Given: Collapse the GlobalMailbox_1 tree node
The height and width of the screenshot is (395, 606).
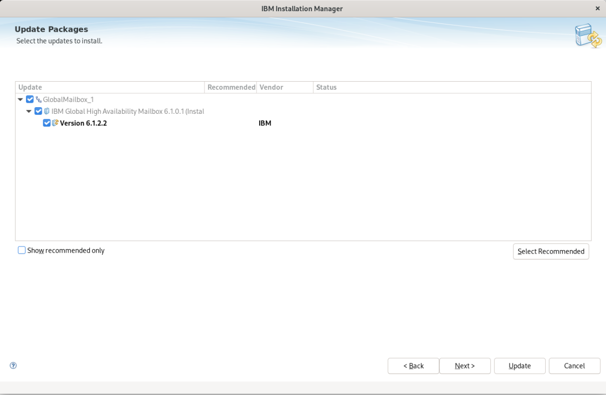Looking at the screenshot, I should point(20,100).
